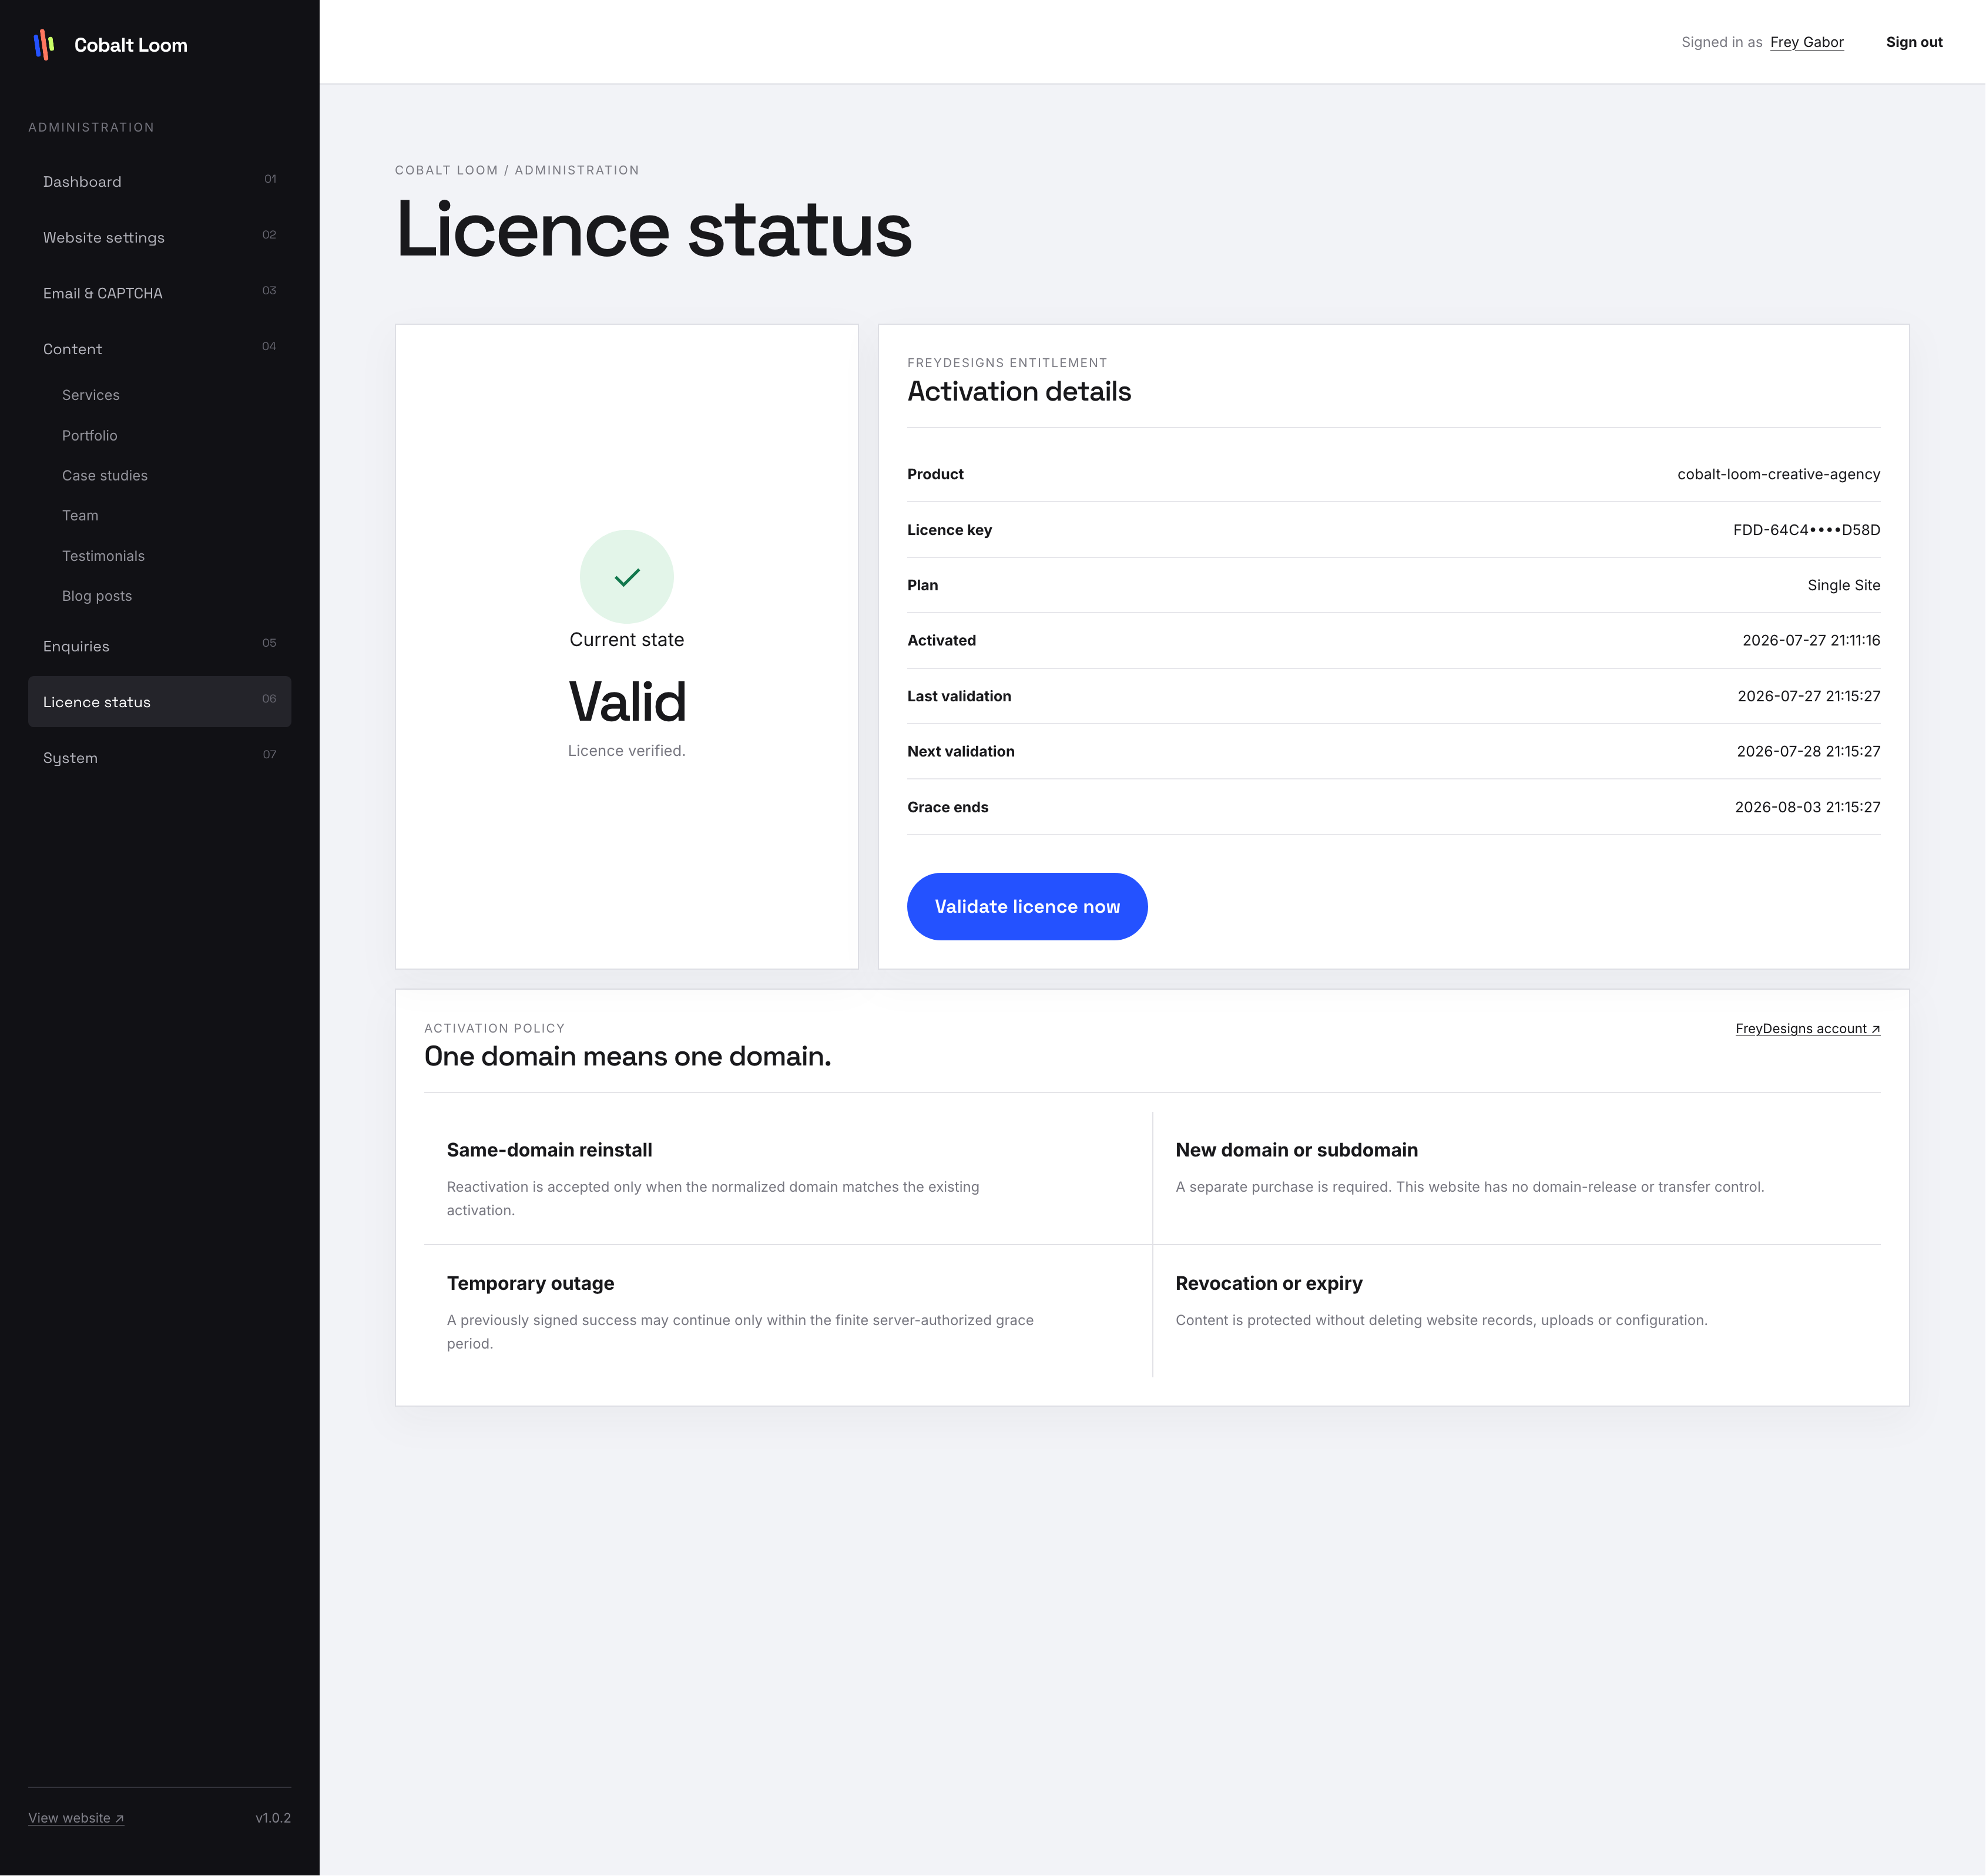The image size is (1986, 1876).
Task: Go to Enquiries
Action: click(x=159, y=646)
